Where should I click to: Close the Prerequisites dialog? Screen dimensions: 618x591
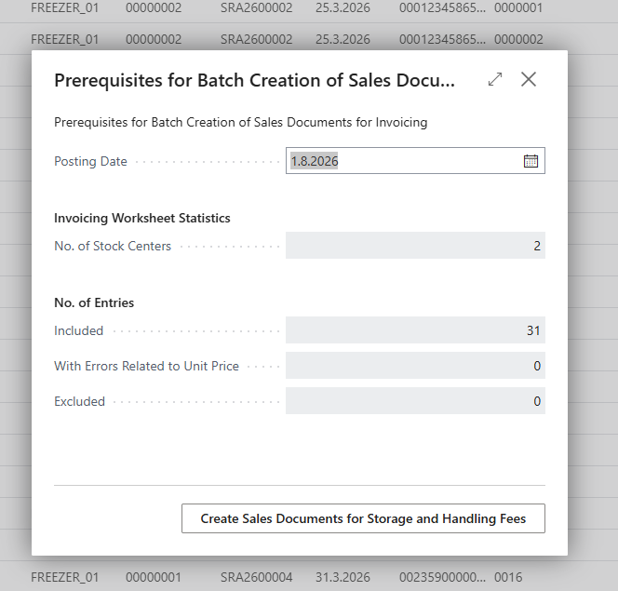coord(528,79)
